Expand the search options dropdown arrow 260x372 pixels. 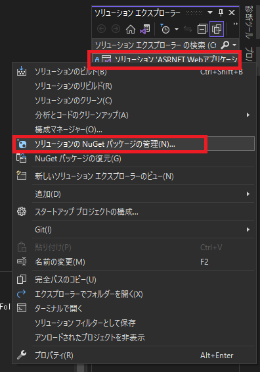click(234, 45)
